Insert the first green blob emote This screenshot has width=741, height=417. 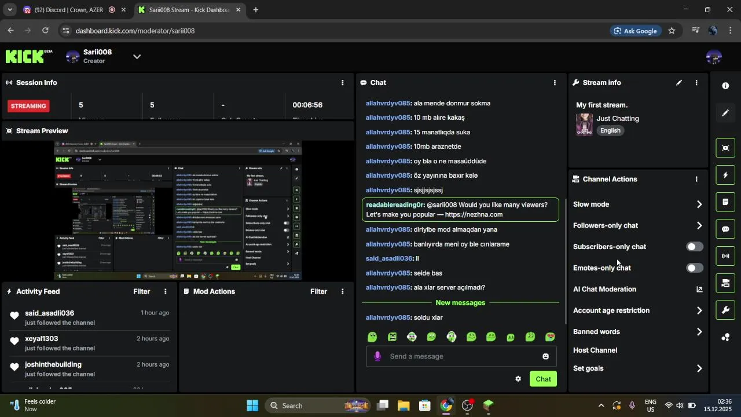[x=372, y=336]
